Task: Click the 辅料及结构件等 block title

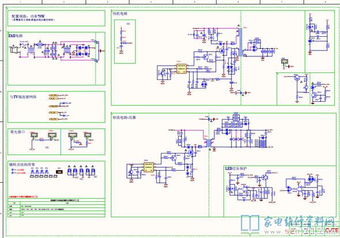Action: [x=22, y=164]
